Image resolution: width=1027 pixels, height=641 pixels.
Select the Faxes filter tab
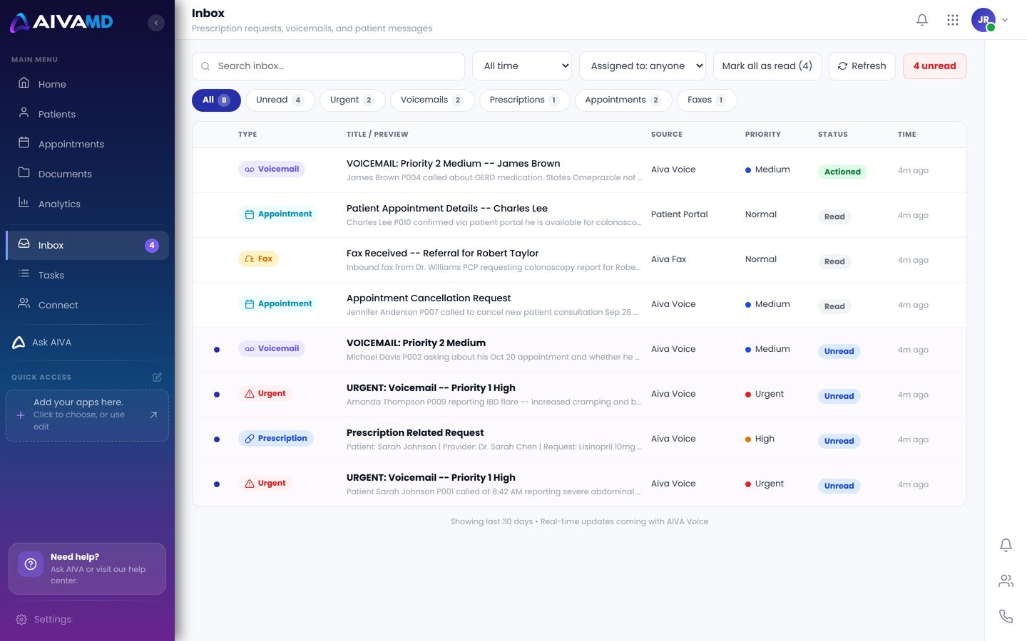(707, 100)
